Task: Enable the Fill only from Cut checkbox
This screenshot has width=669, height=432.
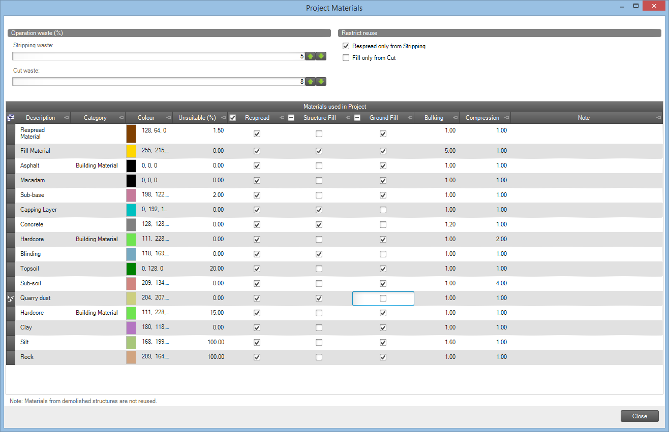Action: tap(346, 57)
